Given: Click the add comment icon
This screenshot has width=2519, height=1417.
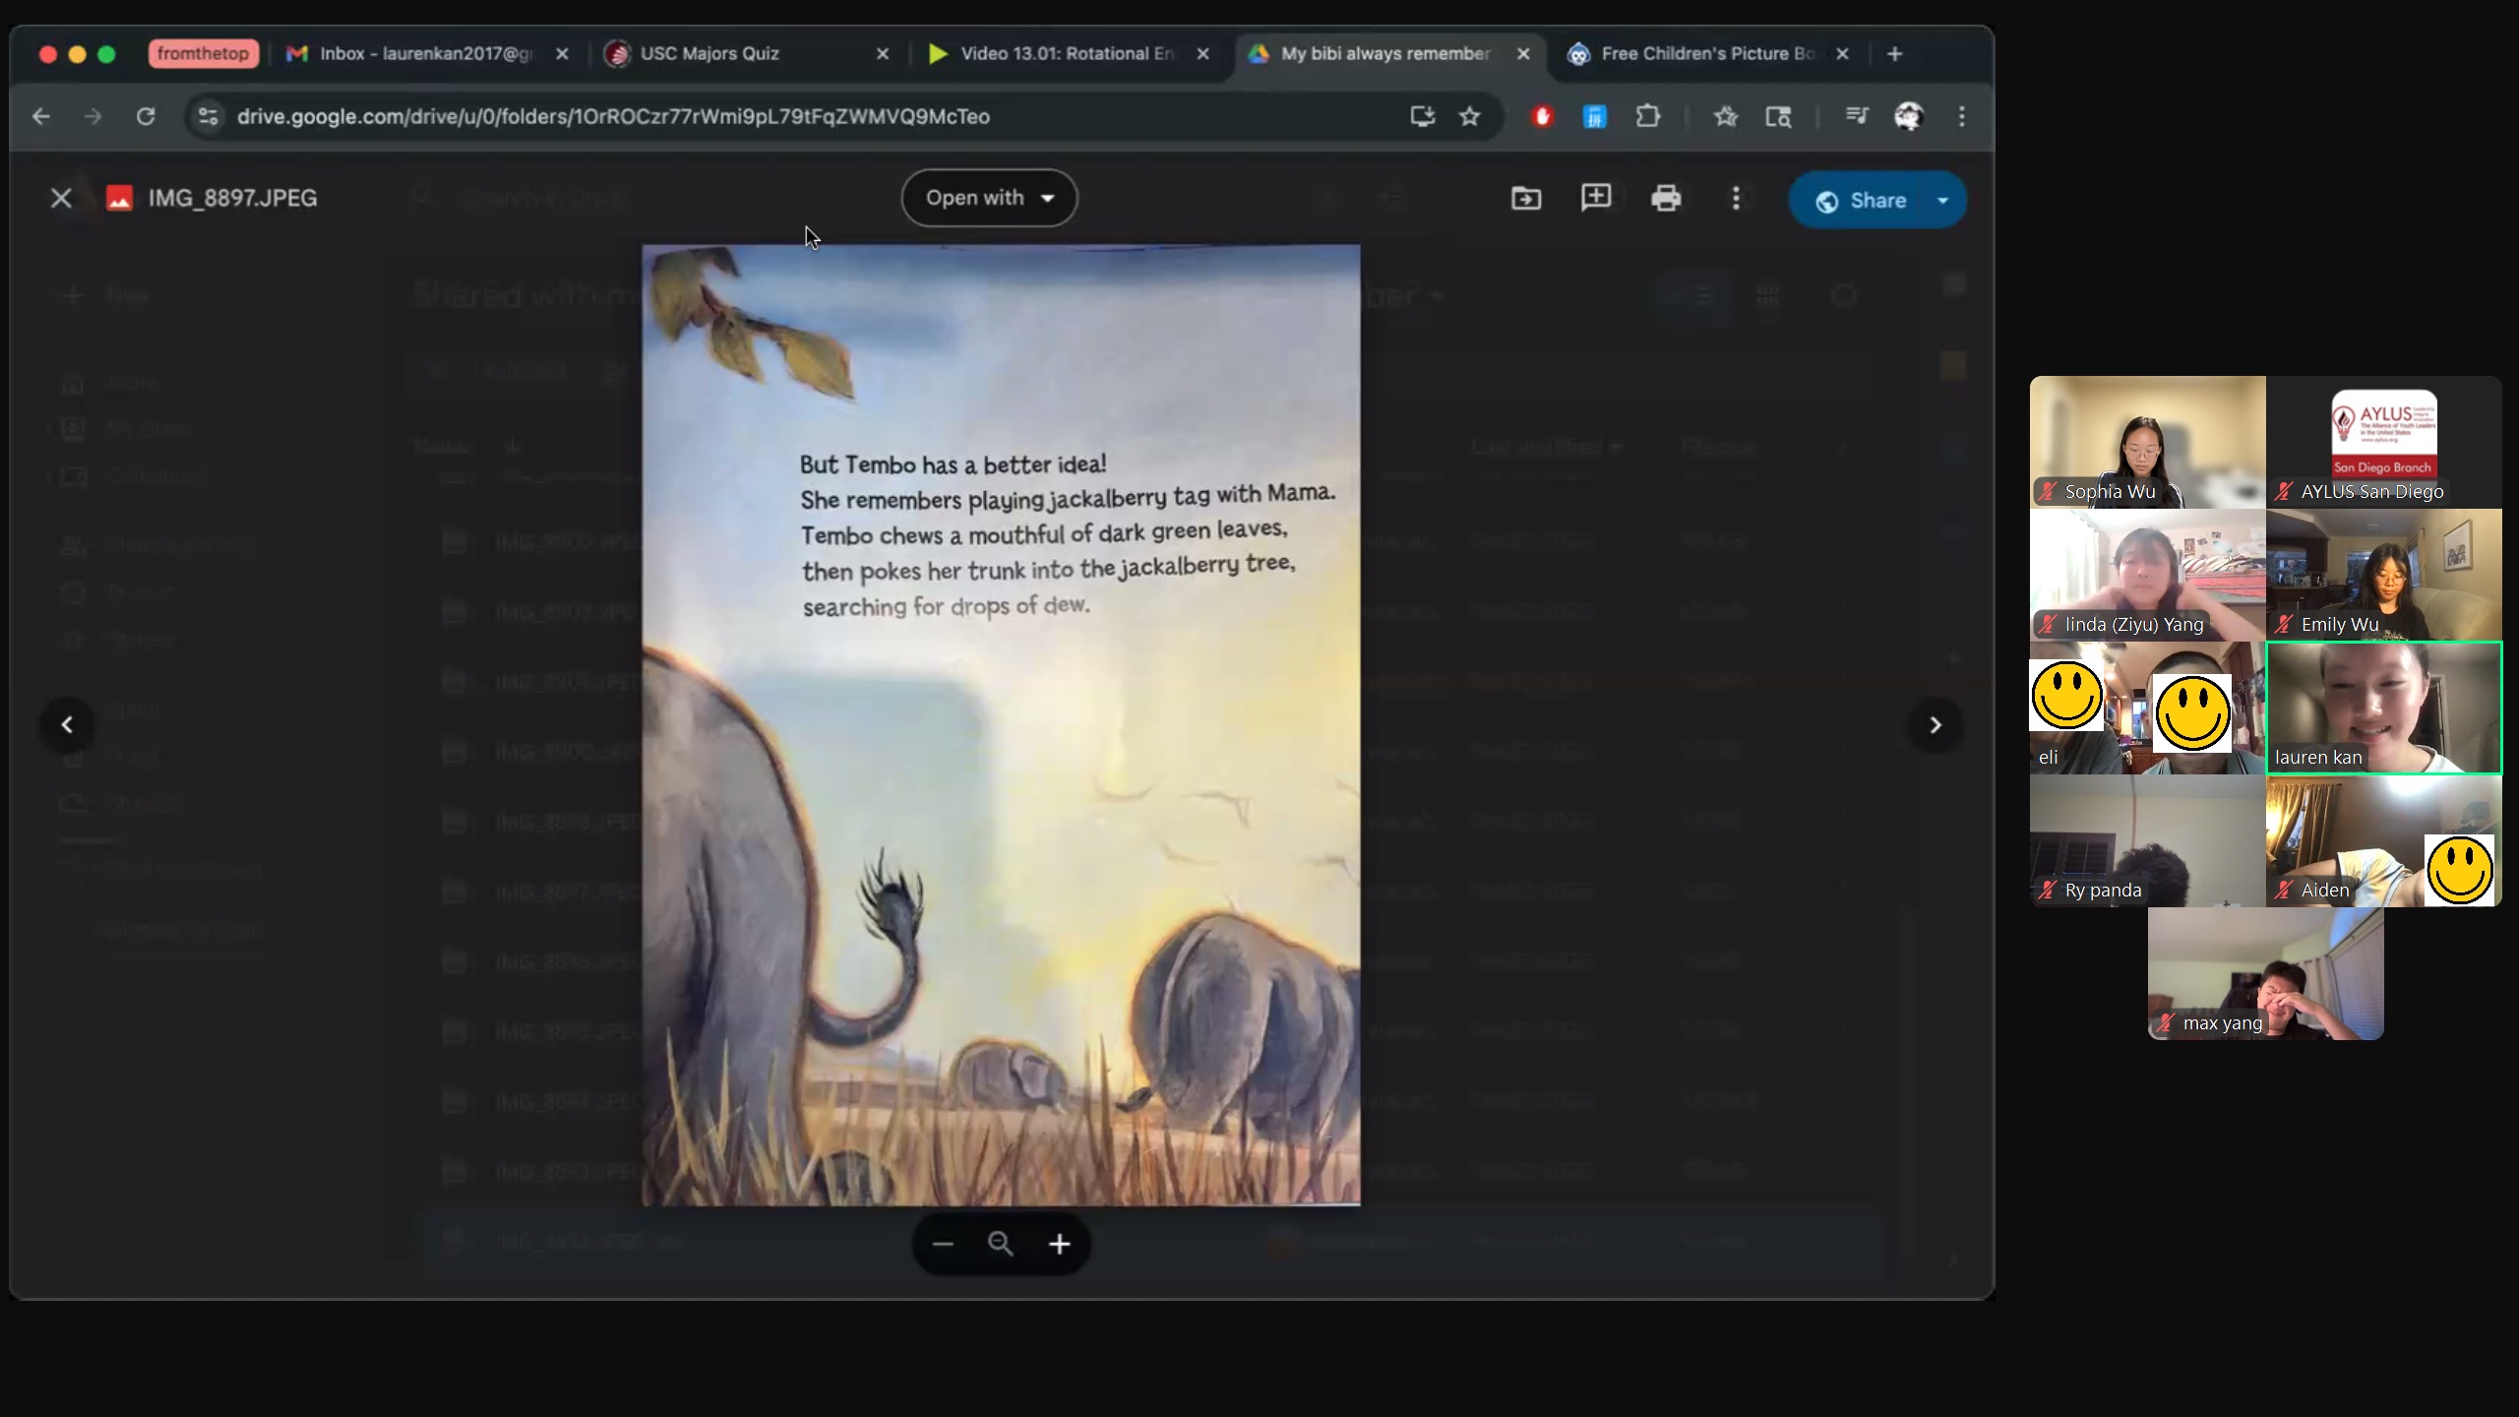Looking at the screenshot, I should click(x=1595, y=198).
